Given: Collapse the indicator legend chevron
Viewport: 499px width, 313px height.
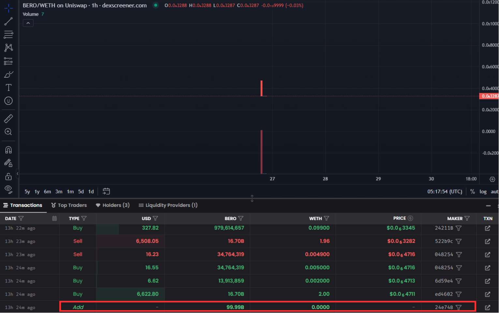Looking at the screenshot, I should 28,23.
